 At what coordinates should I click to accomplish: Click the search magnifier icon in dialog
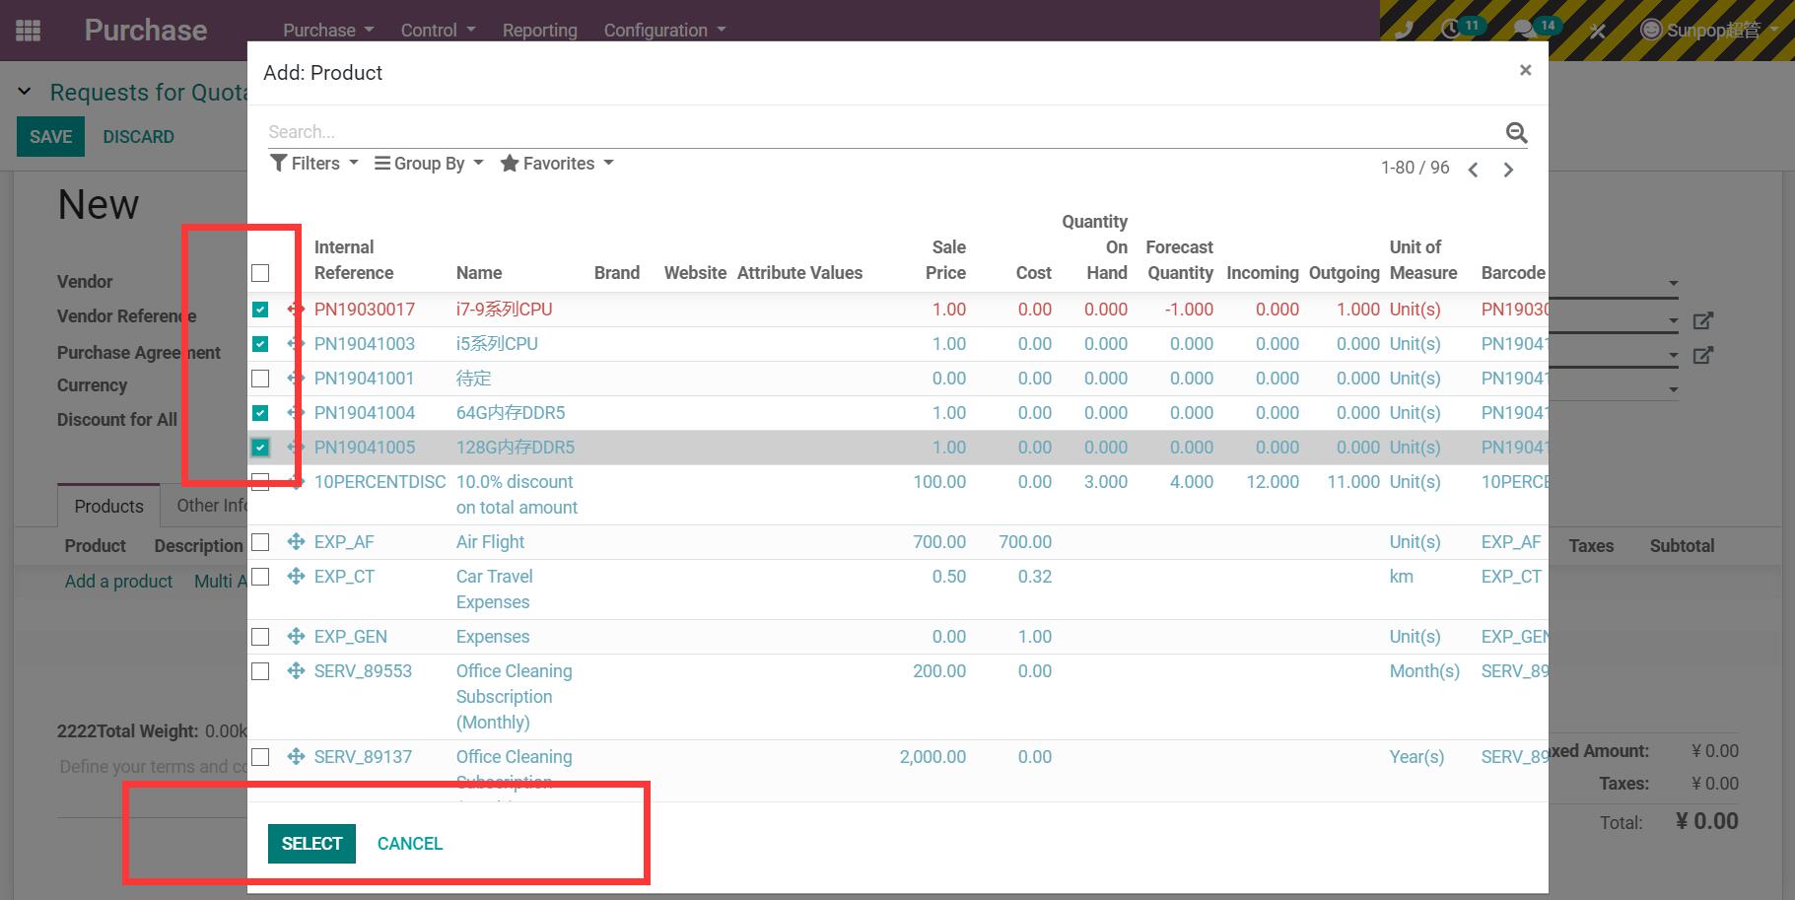click(1516, 132)
